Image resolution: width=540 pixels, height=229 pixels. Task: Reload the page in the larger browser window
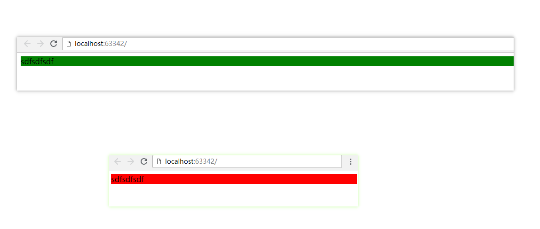[53, 44]
